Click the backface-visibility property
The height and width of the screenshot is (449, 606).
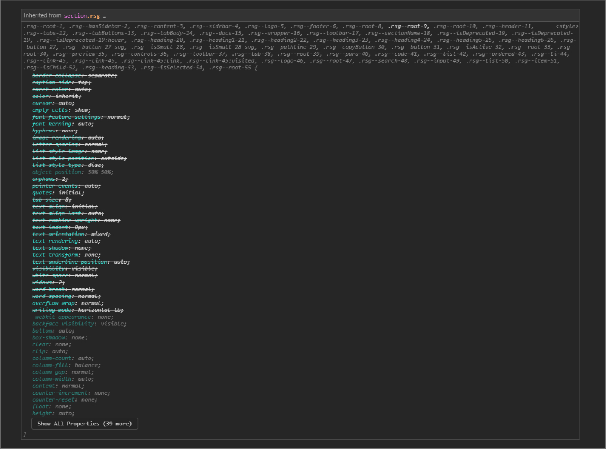coord(63,324)
